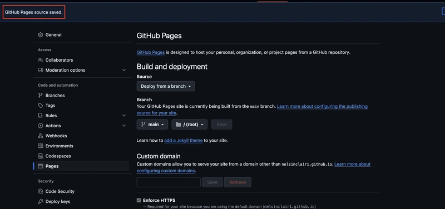Image resolution: width=445 pixels, height=209 pixels.
Task: Open the Deploy from a branch dropdown
Action: pos(166,86)
